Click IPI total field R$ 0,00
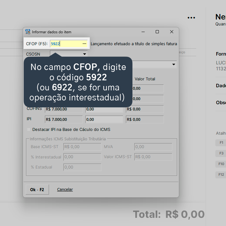226x226 pixels. point(145,120)
